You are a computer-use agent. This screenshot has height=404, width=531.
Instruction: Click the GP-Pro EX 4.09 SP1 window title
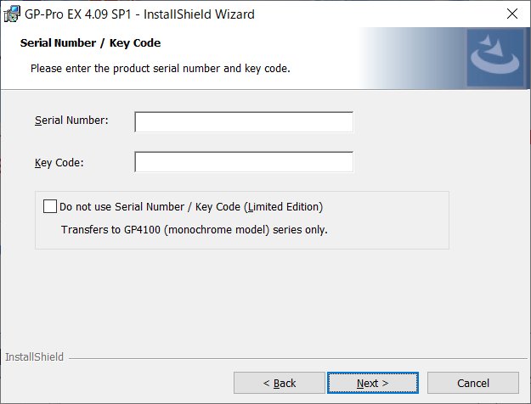pos(139,14)
